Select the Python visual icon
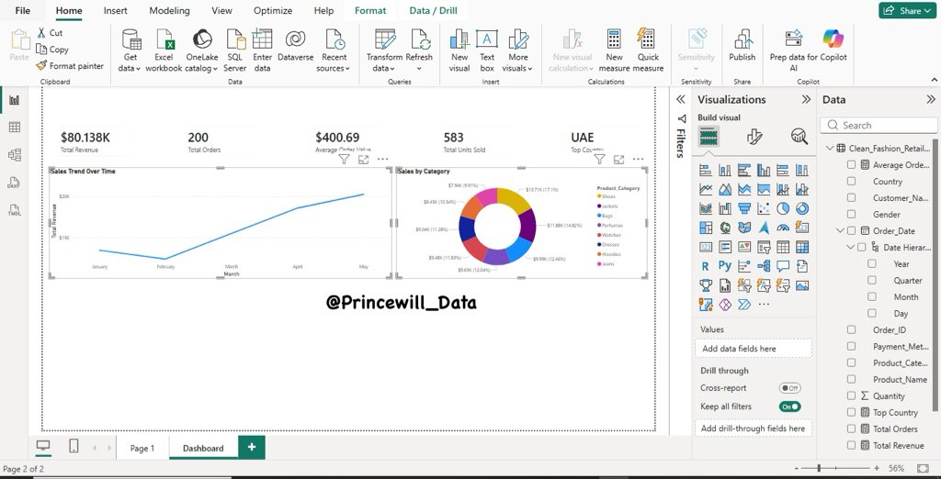The image size is (941, 479). pyautogui.click(x=725, y=265)
